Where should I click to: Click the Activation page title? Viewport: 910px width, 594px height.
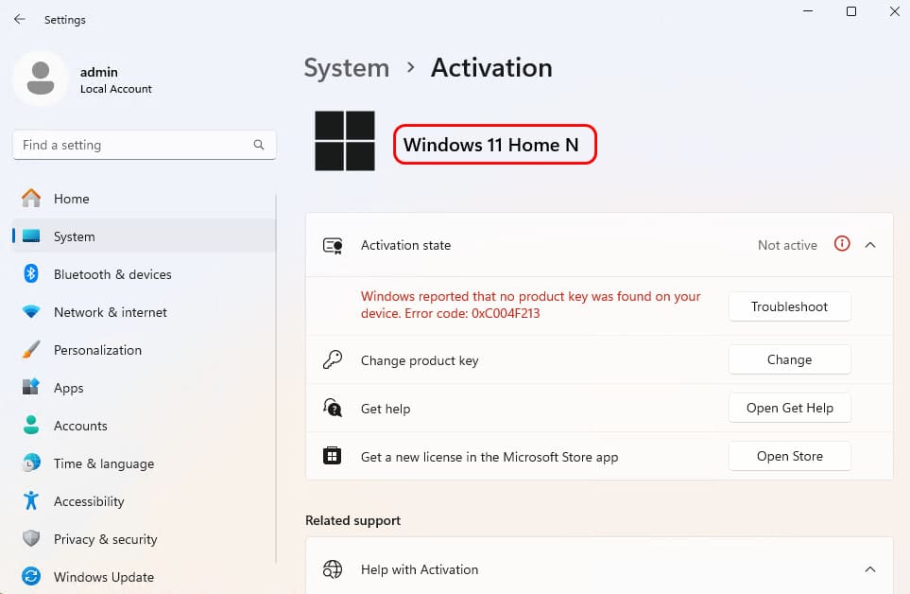click(x=491, y=68)
